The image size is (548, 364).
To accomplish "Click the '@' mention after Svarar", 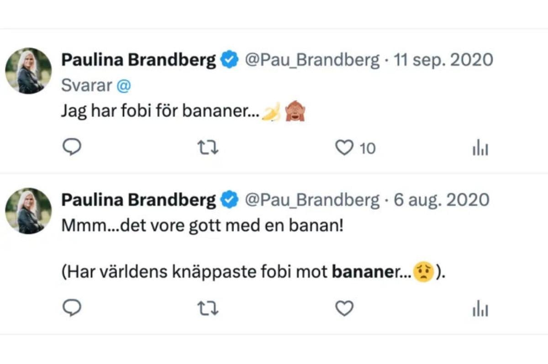I will (125, 86).
